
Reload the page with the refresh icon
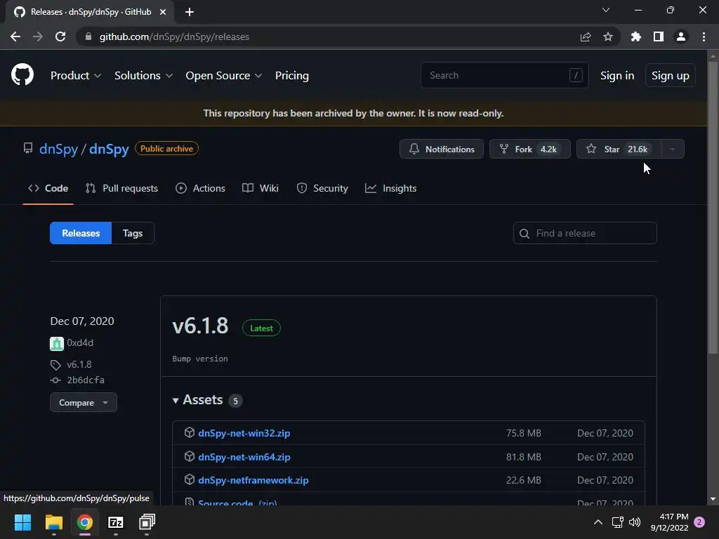(x=60, y=36)
